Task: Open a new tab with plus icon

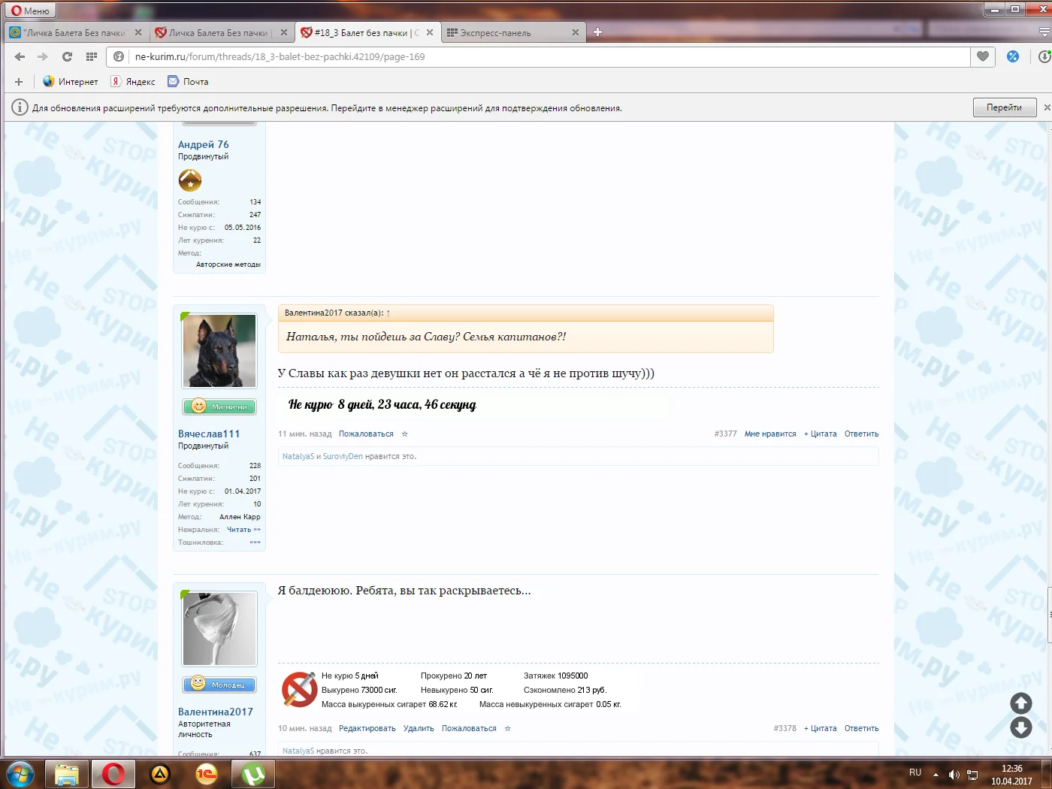Action: [597, 32]
